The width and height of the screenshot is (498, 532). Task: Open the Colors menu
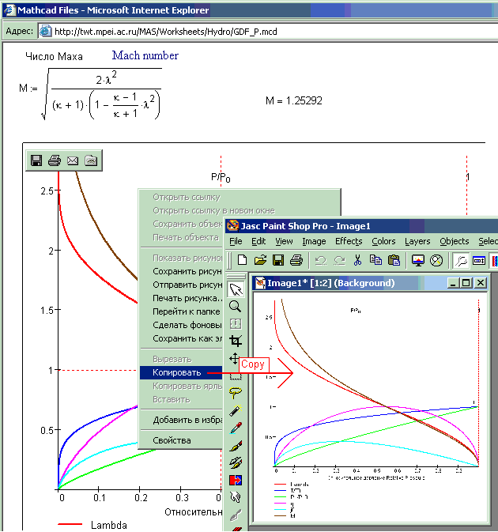(x=383, y=241)
